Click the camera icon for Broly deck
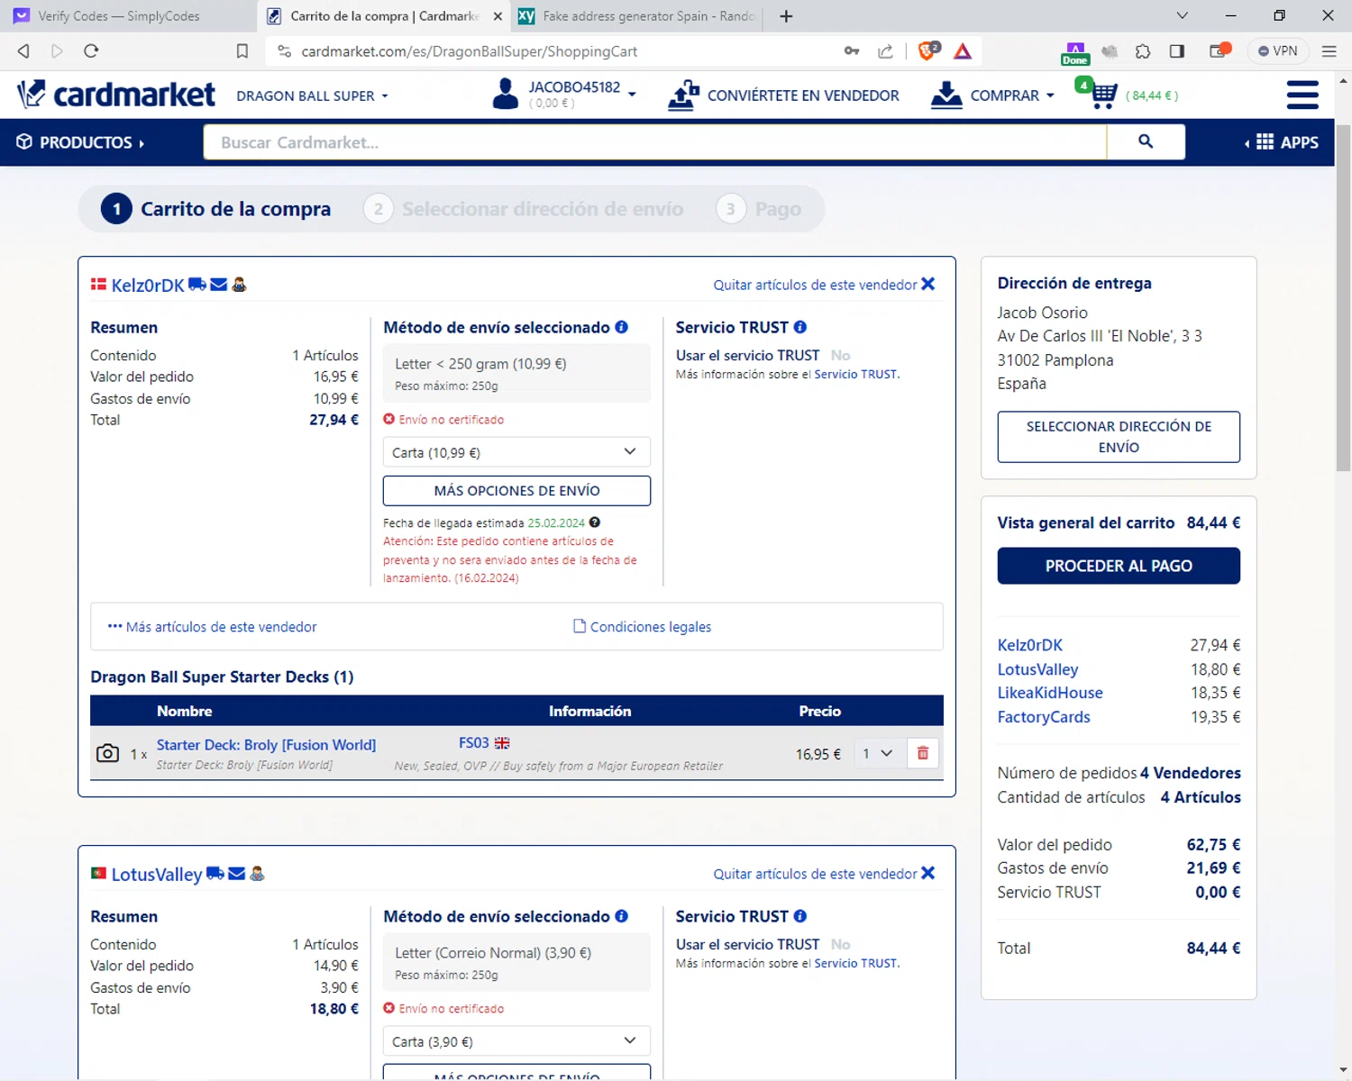The width and height of the screenshot is (1352, 1081). pos(107,753)
